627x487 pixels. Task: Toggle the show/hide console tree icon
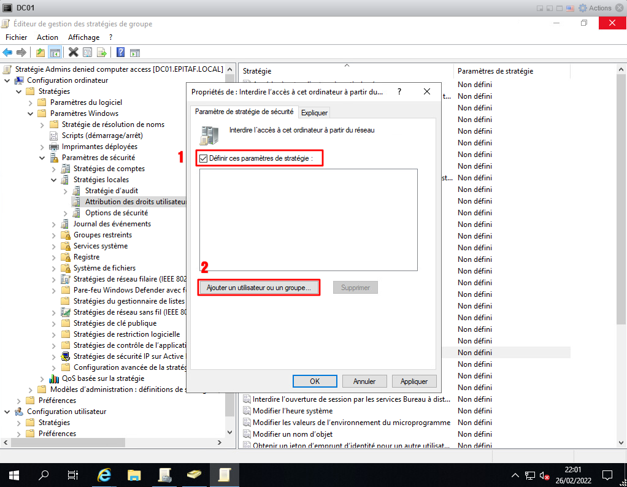pyautogui.click(x=55, y=52)
